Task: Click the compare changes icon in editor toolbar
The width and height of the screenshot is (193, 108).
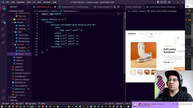Action: 115,7
